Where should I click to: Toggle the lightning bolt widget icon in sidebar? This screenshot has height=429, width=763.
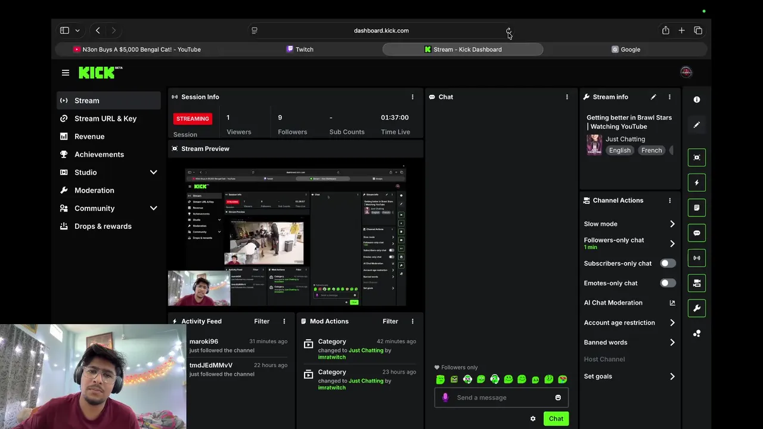[x=697, y=182]
